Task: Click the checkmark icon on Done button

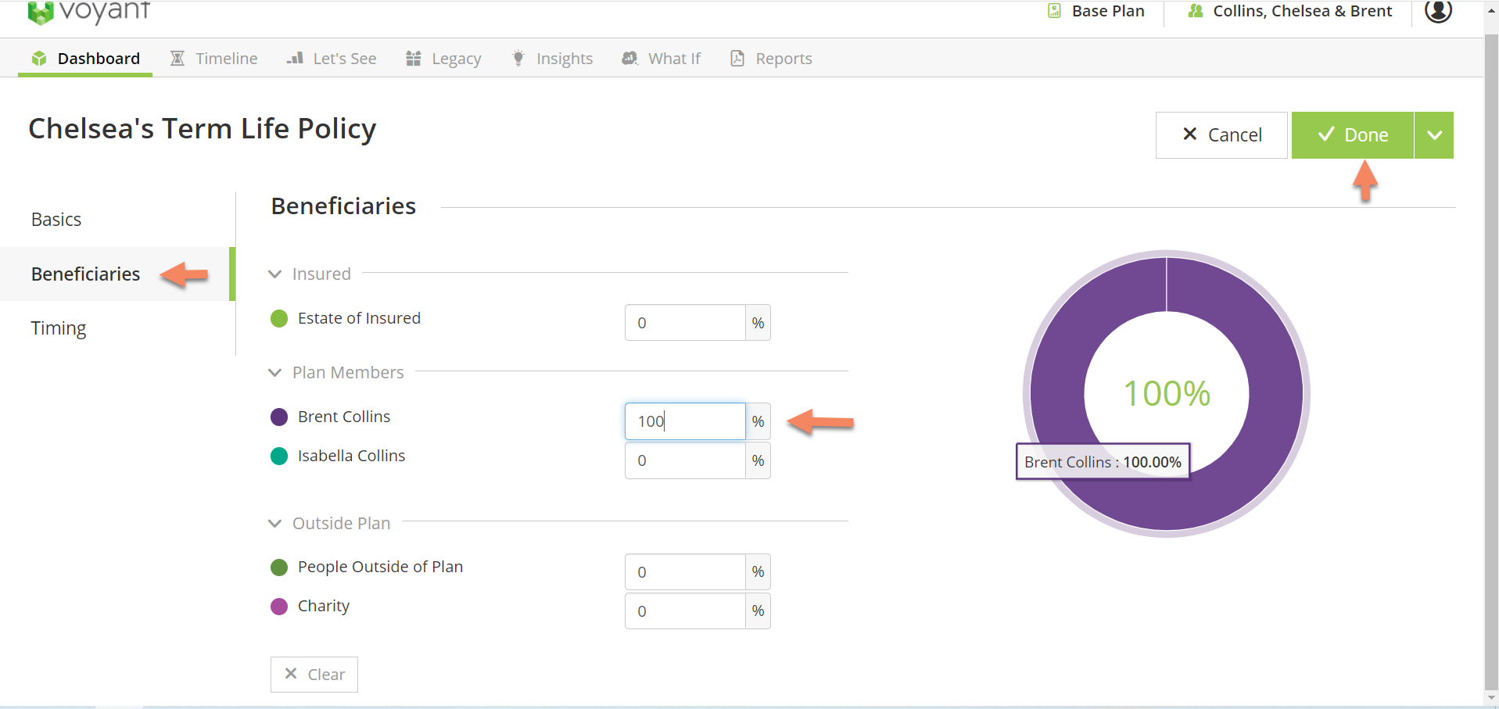Action: tap(1326, 134)
